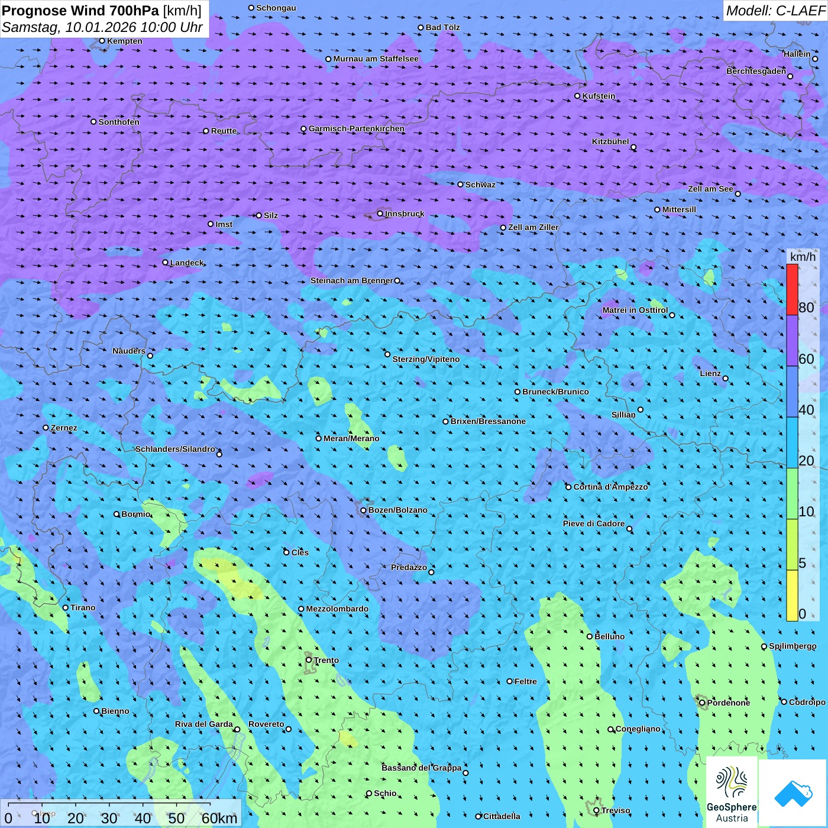Click the Mittersill label
Viewport: 828px width, 828px height.
[x=679, y=209]
